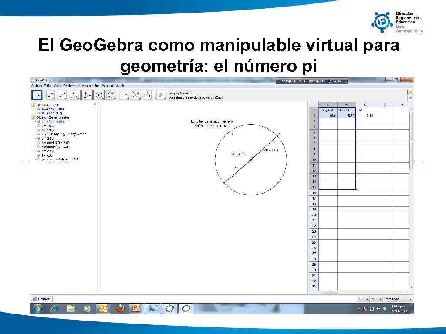Click the Redo arrow icon
446x334 pixels.
click(x=410, y=98)
